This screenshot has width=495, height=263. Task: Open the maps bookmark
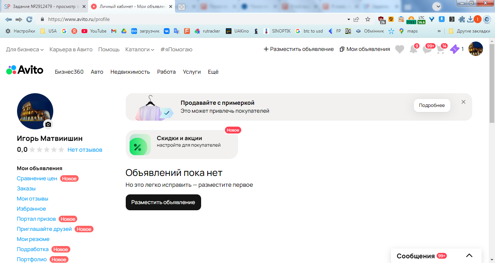[x=408, y=31]
